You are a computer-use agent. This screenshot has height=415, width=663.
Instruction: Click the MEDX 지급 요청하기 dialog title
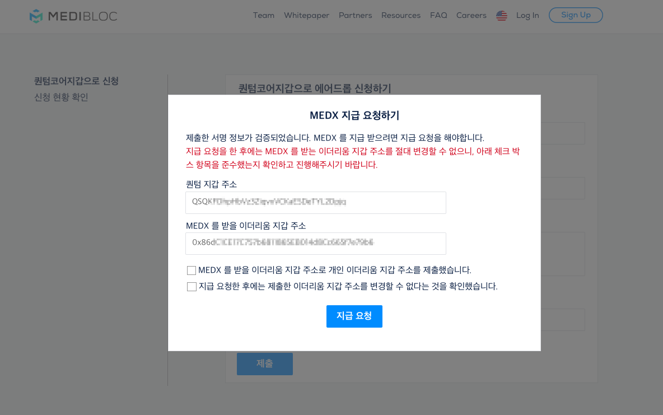(x=354, y=115)
